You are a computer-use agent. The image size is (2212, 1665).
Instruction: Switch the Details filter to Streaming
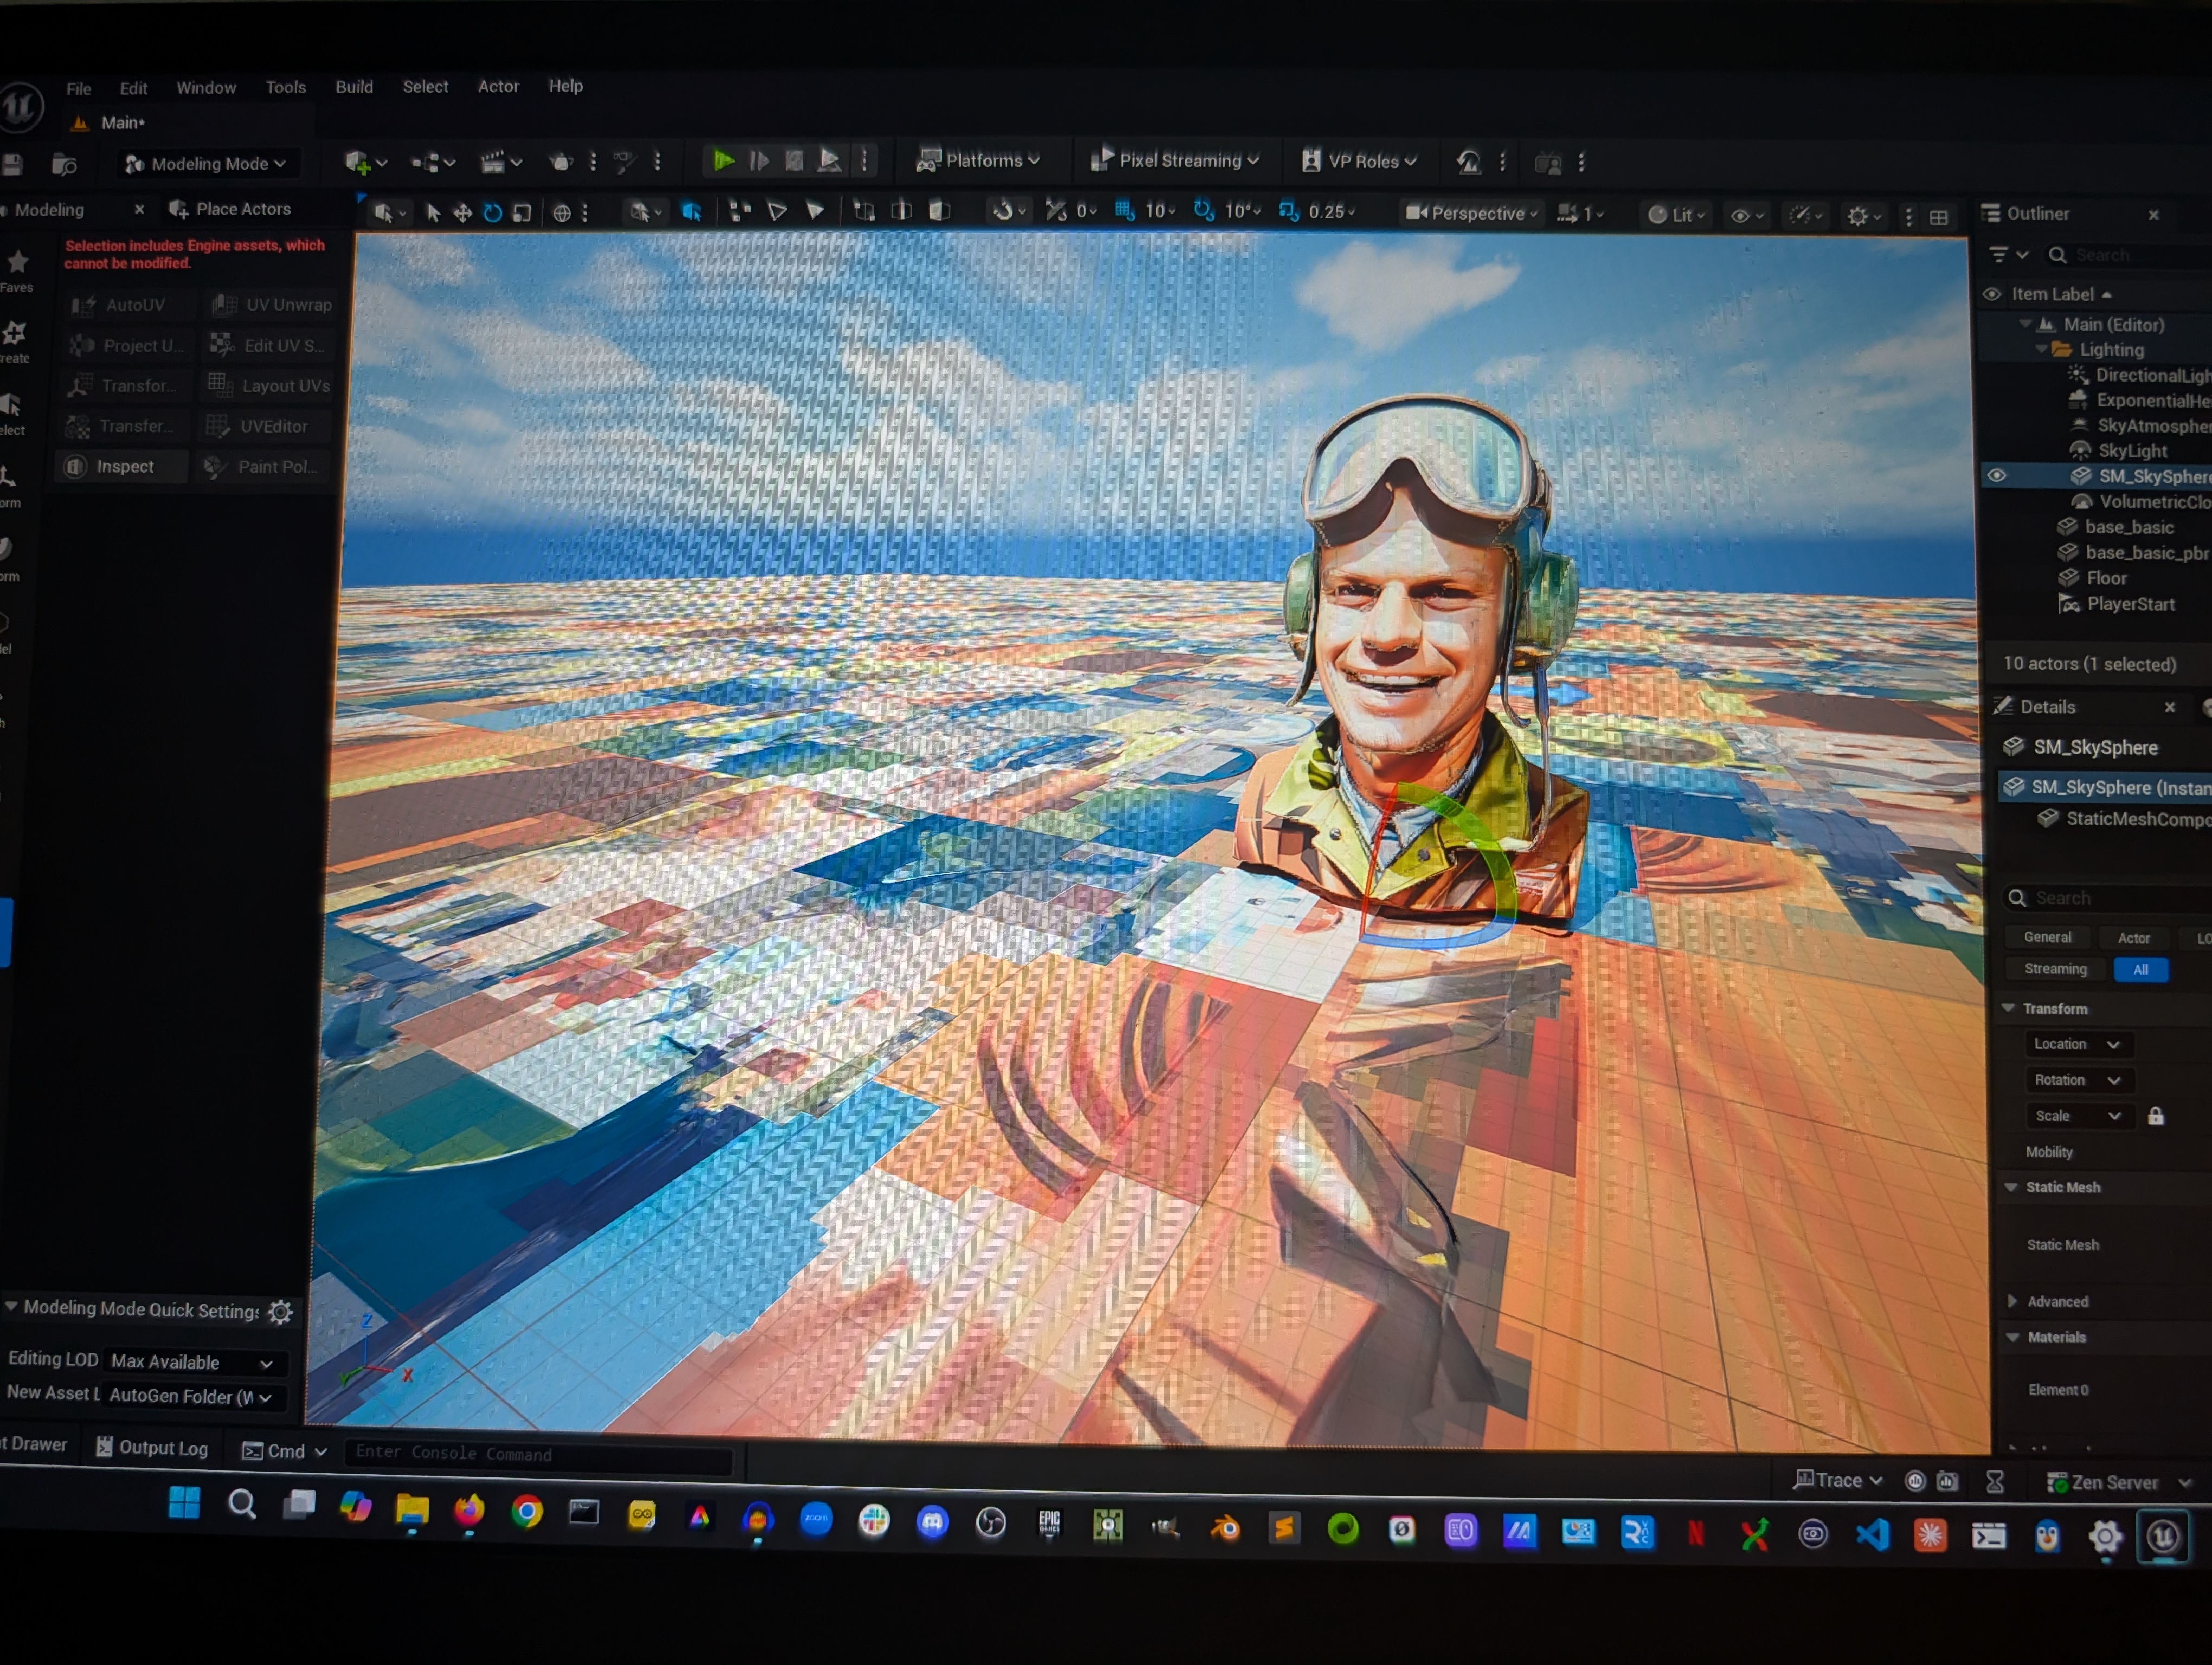click(2055, 969)
